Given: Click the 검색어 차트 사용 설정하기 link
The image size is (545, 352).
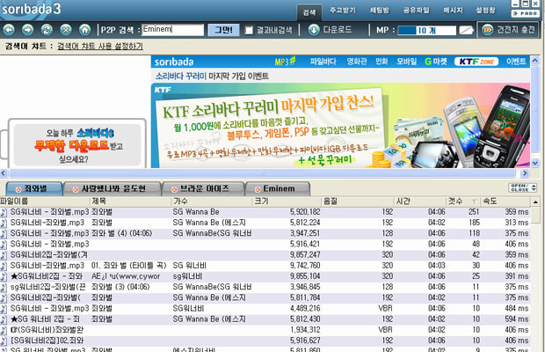Looking at the screenshot, I should [100, 47].
